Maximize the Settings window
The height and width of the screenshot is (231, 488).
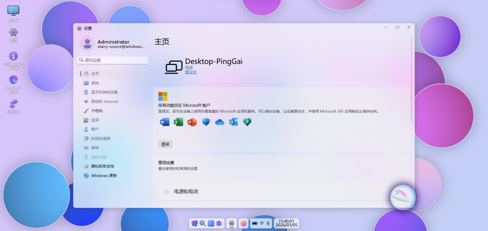point(397,28)
